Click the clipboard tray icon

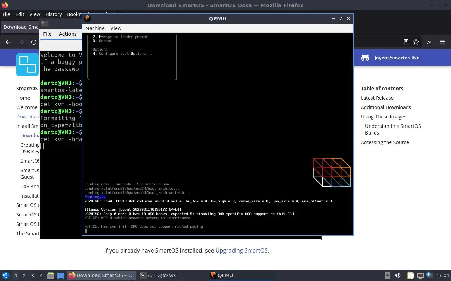click(x=410, y=275)
